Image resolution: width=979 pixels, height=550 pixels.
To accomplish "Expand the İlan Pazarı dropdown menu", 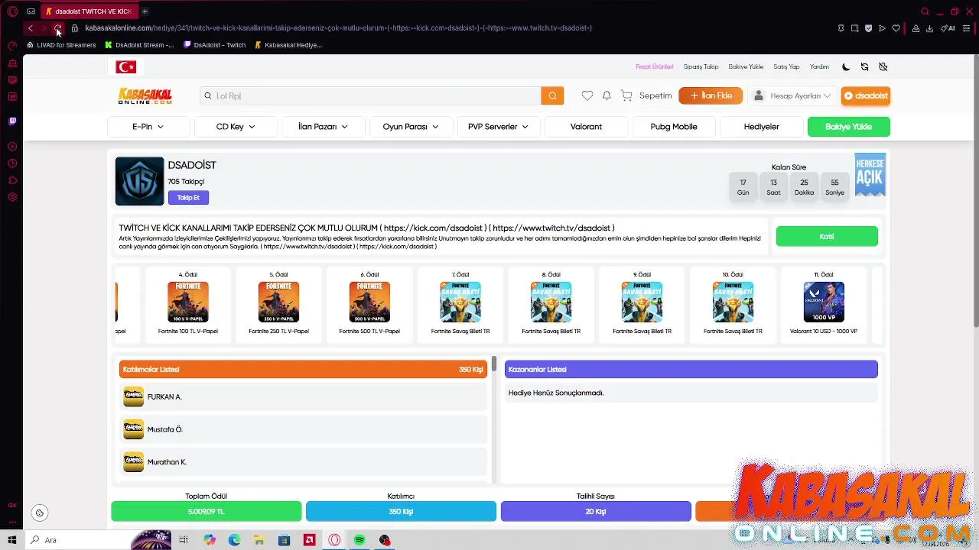I will (323, 127).
